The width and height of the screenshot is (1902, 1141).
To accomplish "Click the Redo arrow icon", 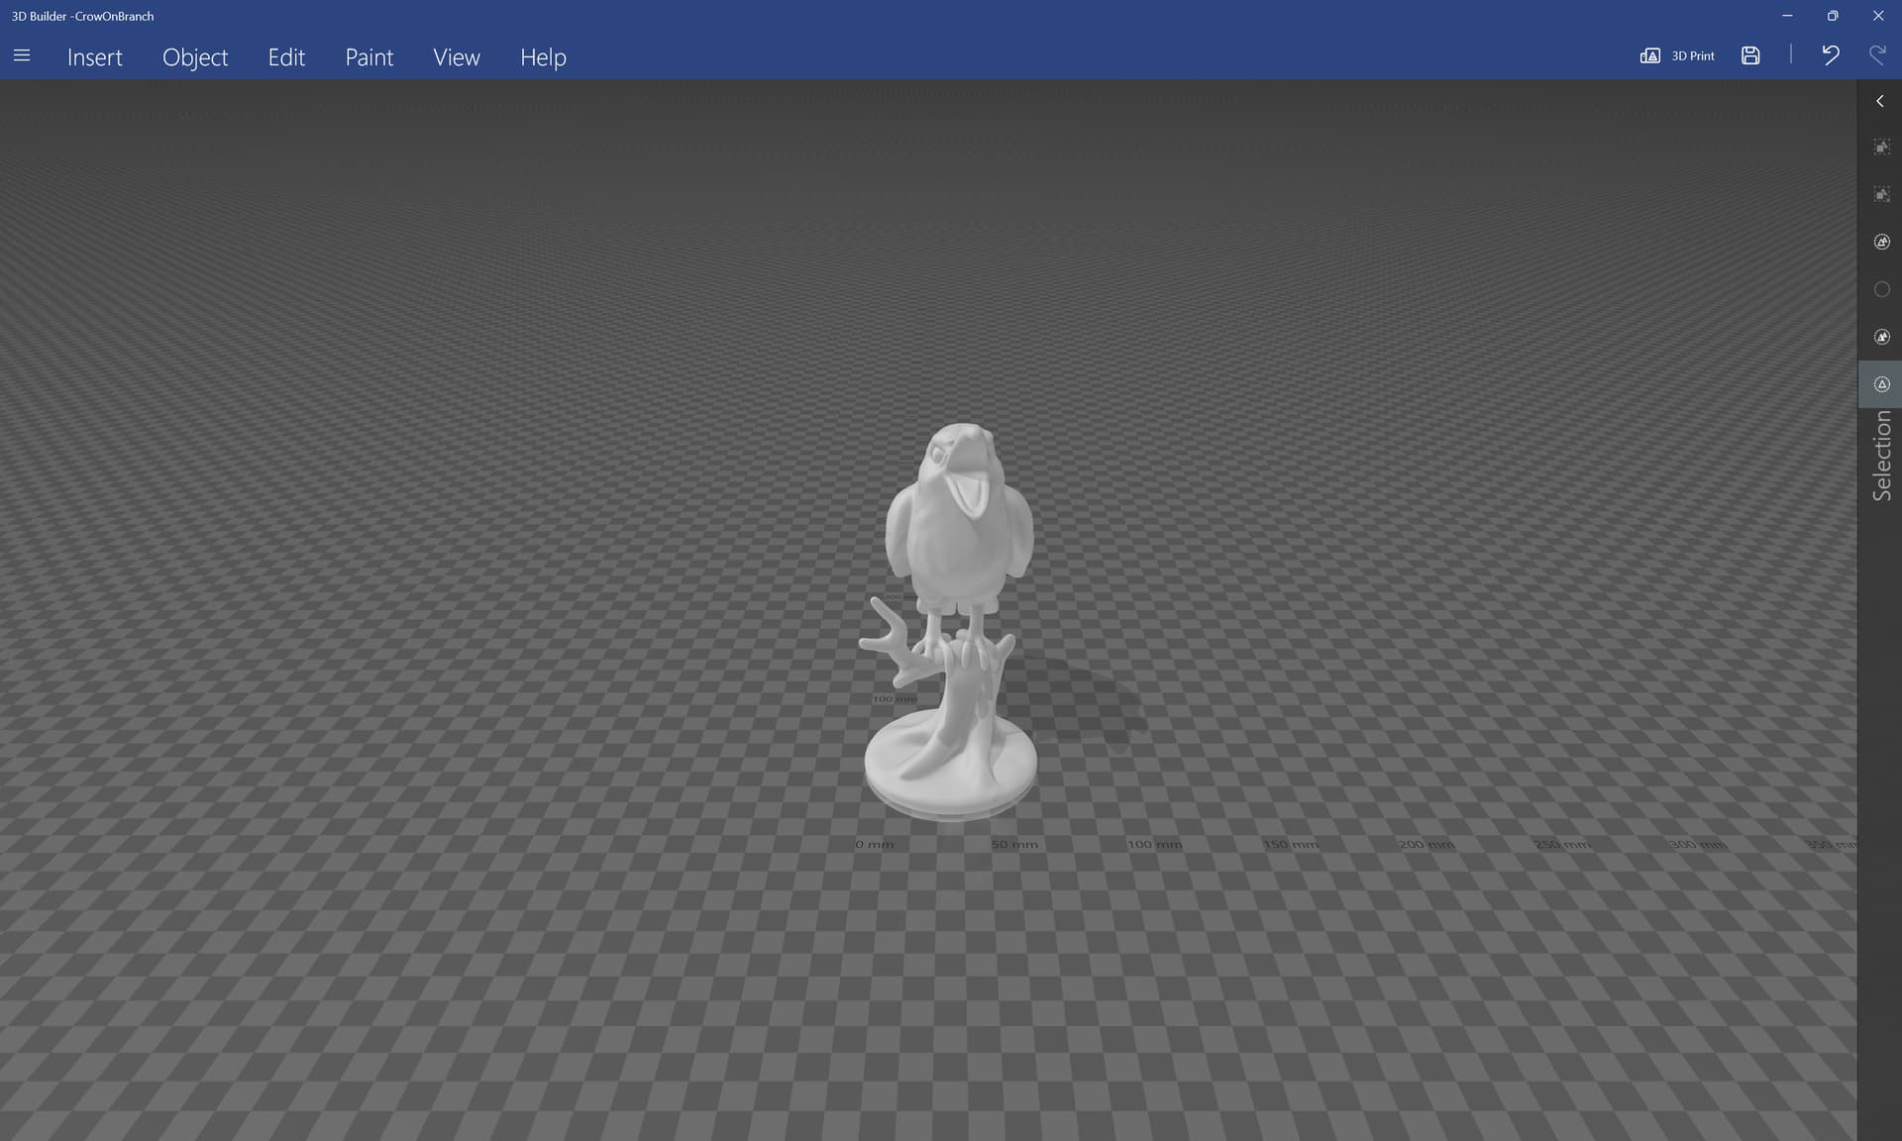I will [x=1876, y=55].
